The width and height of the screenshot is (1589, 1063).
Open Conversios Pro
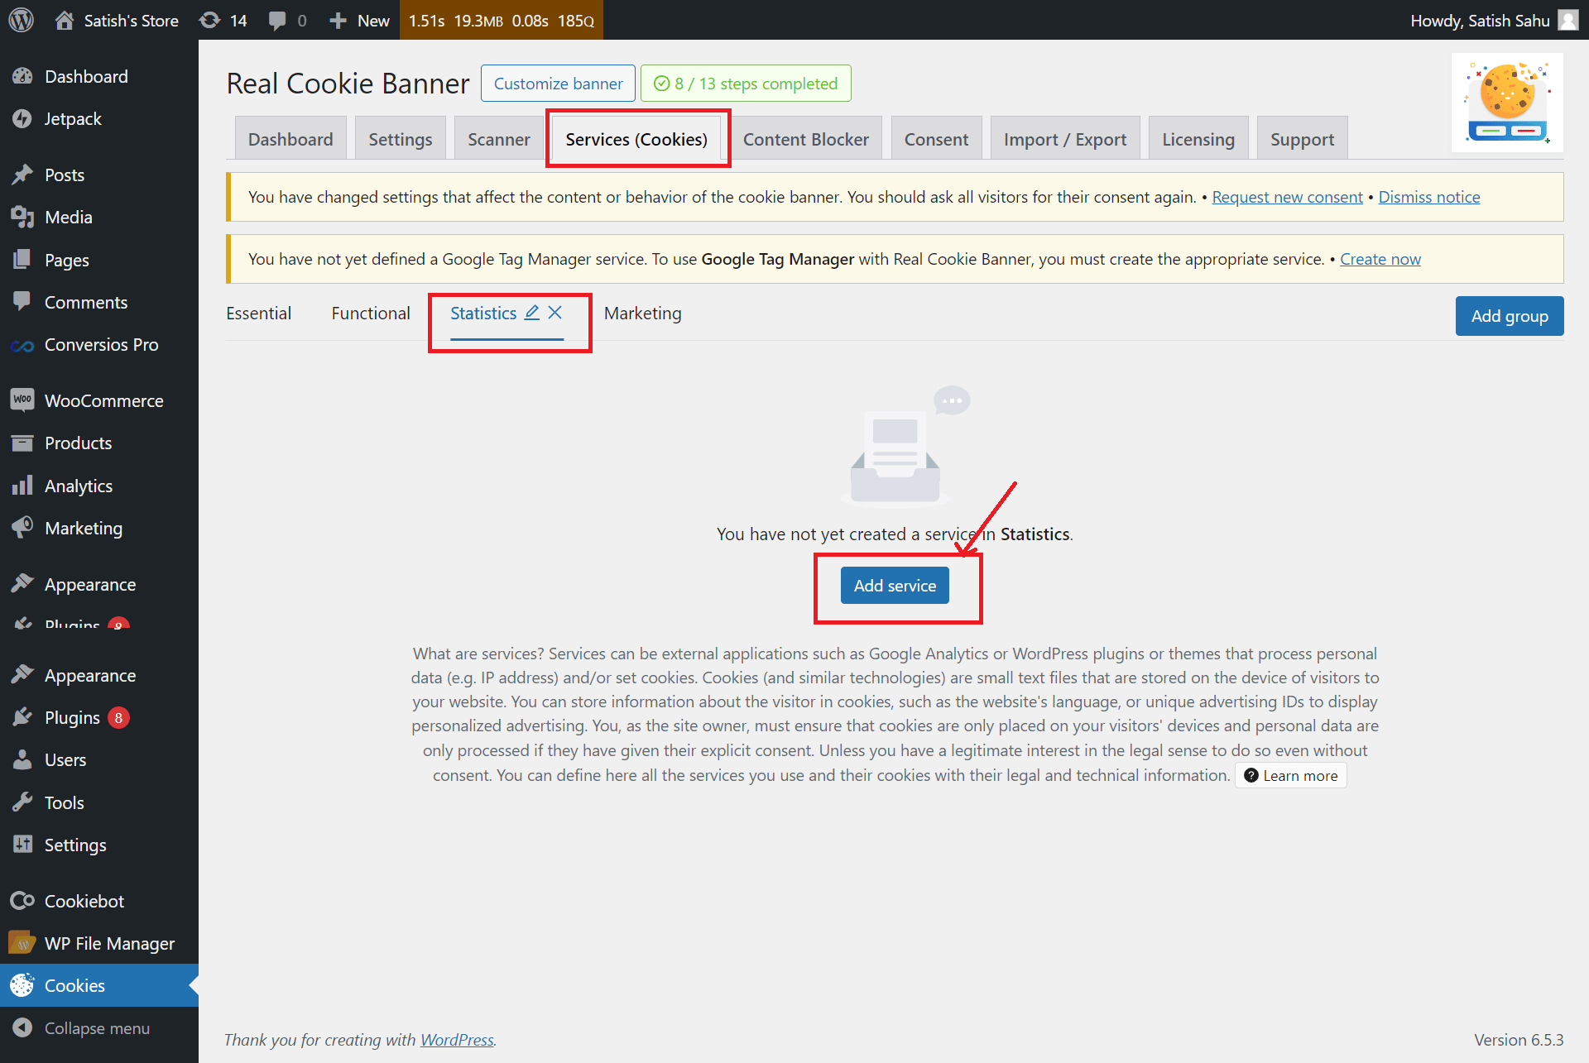point(101,345)
